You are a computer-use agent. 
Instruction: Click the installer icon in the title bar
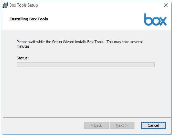5,5
